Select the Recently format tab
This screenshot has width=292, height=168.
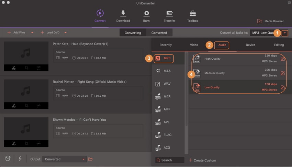coord(166,45)
